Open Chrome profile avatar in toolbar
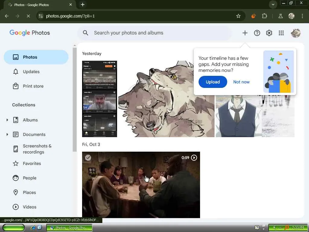309x232 pixels. pyautogui.click(x=291, y=16)
